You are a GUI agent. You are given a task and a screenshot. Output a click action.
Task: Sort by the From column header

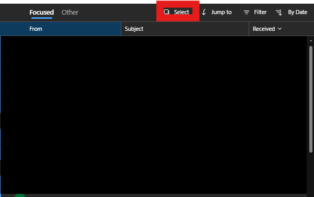tap(61, 29)
